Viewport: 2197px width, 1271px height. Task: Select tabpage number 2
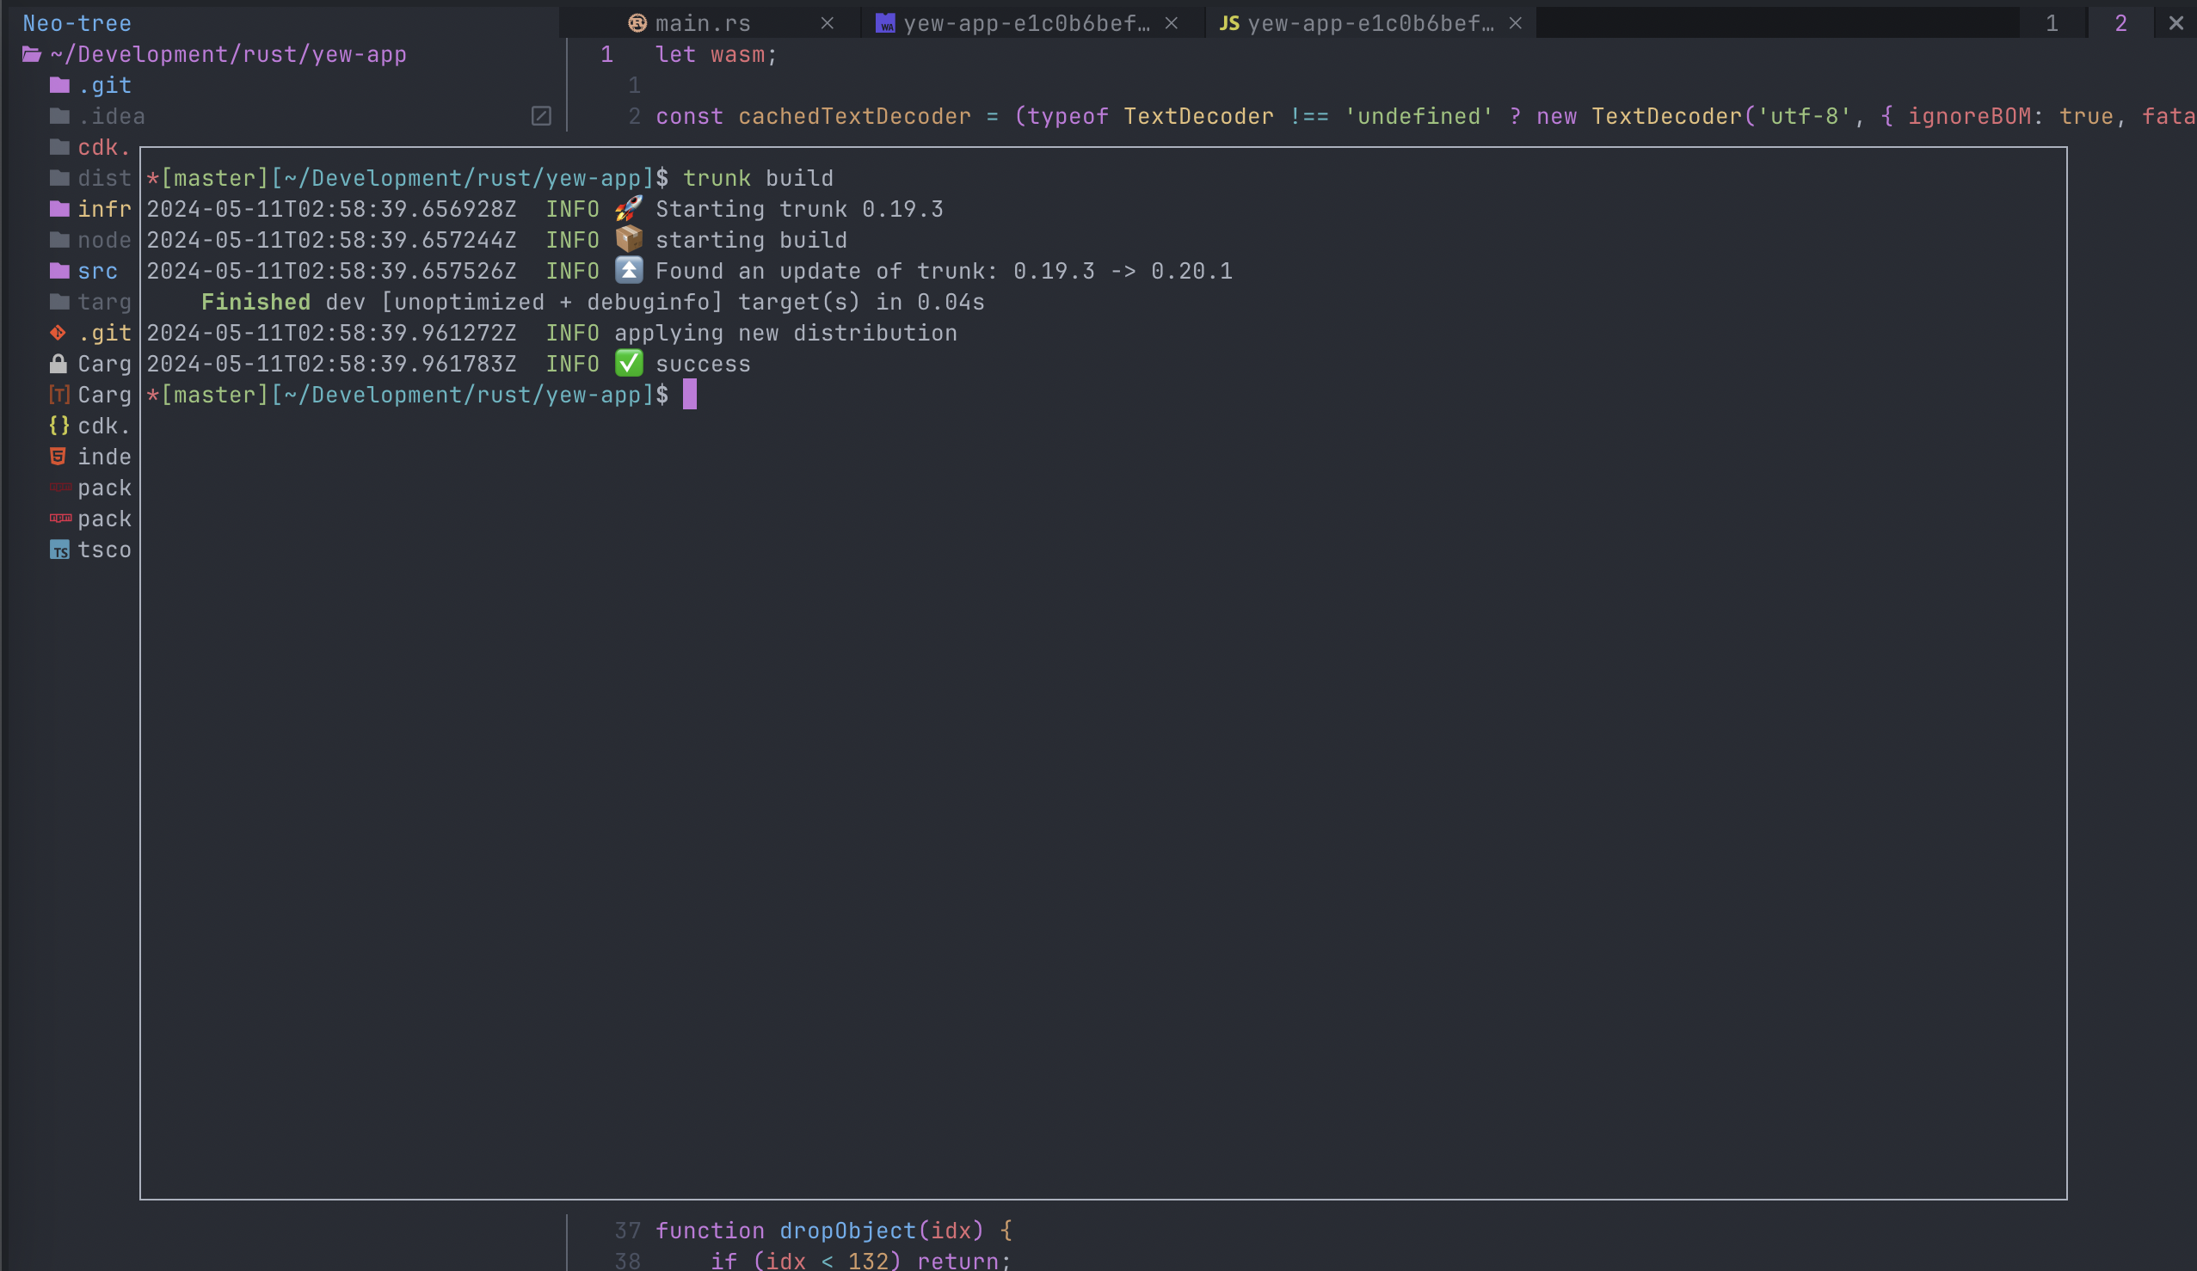pyautogui.click(x=2120, y=23)
